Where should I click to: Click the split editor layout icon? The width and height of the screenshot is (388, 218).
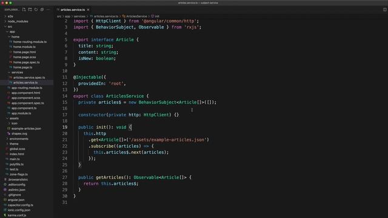[x=385, y=10]
